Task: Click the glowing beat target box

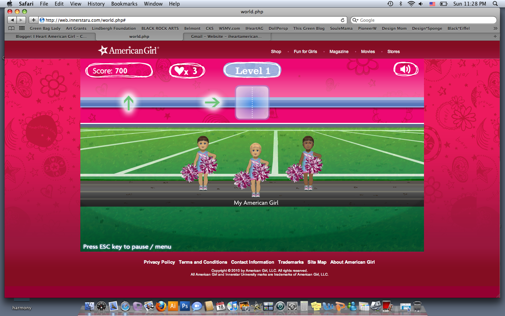Action: pos(252,103)
